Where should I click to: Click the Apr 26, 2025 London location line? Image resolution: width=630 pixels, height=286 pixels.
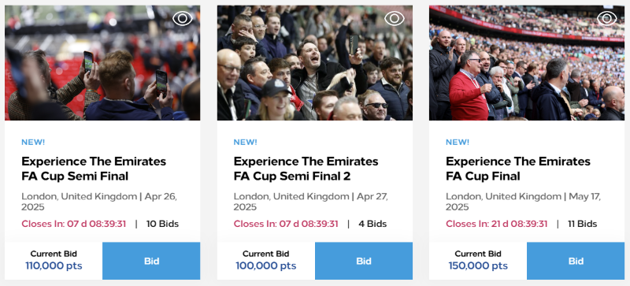coord(99,202)
